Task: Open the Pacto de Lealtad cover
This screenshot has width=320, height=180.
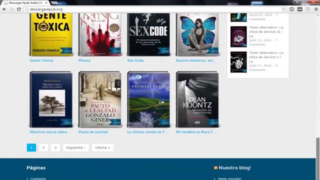Action: point(100,99)
